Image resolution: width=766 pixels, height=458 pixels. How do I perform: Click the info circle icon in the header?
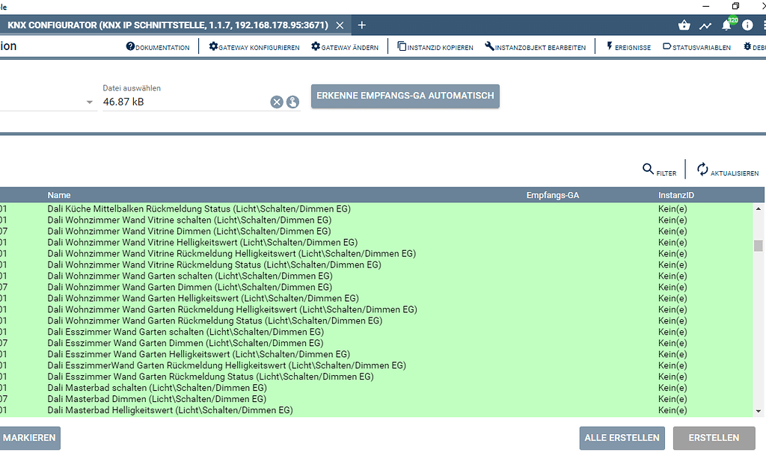pyautogui.click(x=746, y=25)
